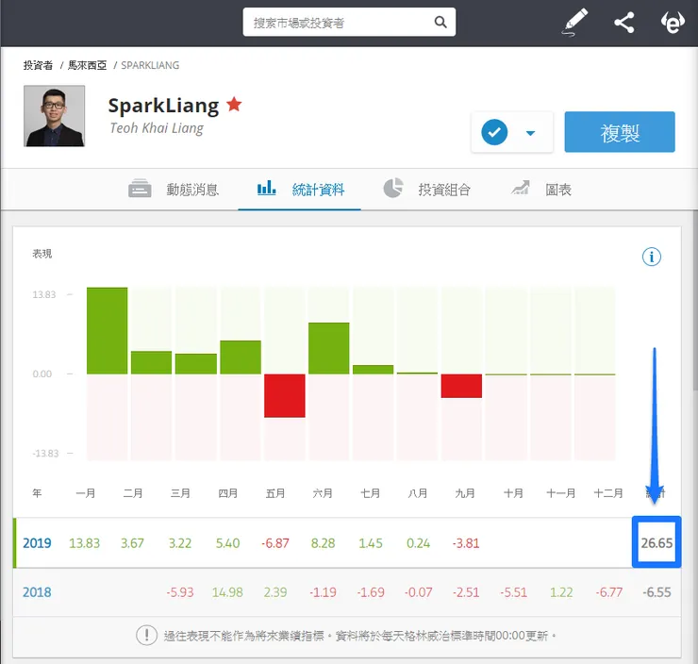
Task: Click the 十二月 month column header
Action: [x=608, y=493]
